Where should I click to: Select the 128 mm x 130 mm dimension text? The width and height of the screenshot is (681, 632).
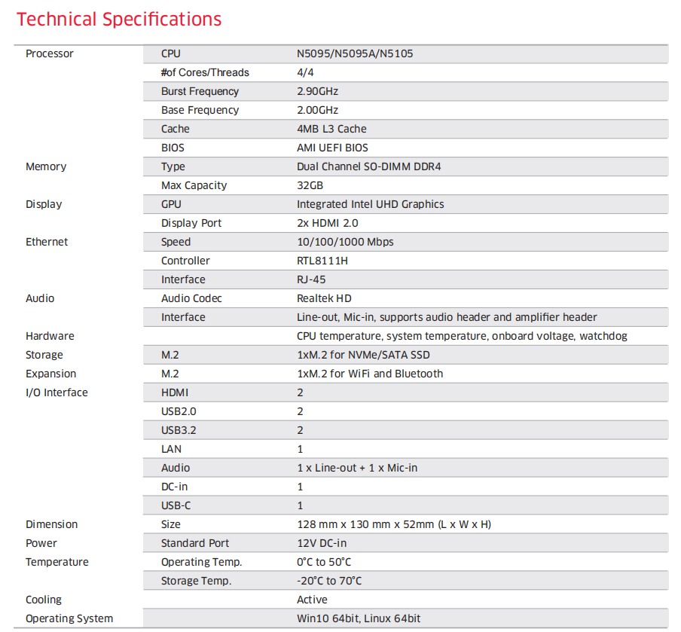(394, 524)
